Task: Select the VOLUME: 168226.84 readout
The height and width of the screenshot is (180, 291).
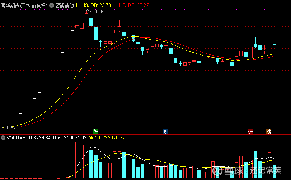Action: (x=28, y=138)
